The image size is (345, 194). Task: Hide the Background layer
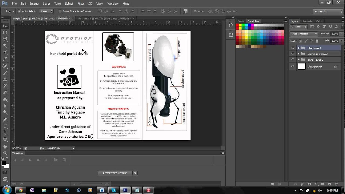click(293, 67)
